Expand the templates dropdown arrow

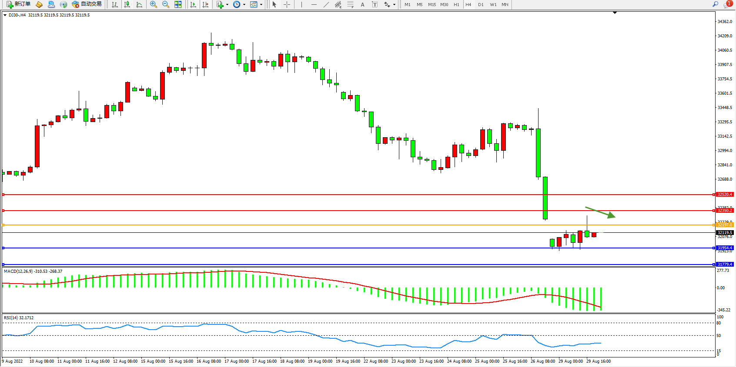click(261, 5)
